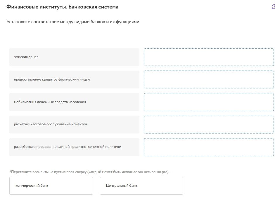Select the drop field beside 'разработка и проведение' row
The height and width of the screenshot is (202, 275).
[x=209, y=147]
